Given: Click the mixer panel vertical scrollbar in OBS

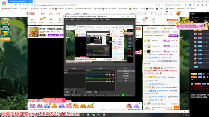Looking at the screenshot, I should tap(116, 80).
